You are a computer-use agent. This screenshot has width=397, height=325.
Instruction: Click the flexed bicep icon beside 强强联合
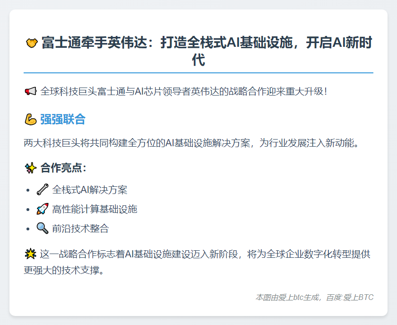point(30,120)
